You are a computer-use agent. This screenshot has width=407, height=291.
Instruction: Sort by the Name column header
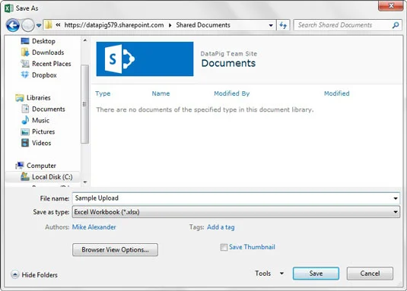click(161, 93)
